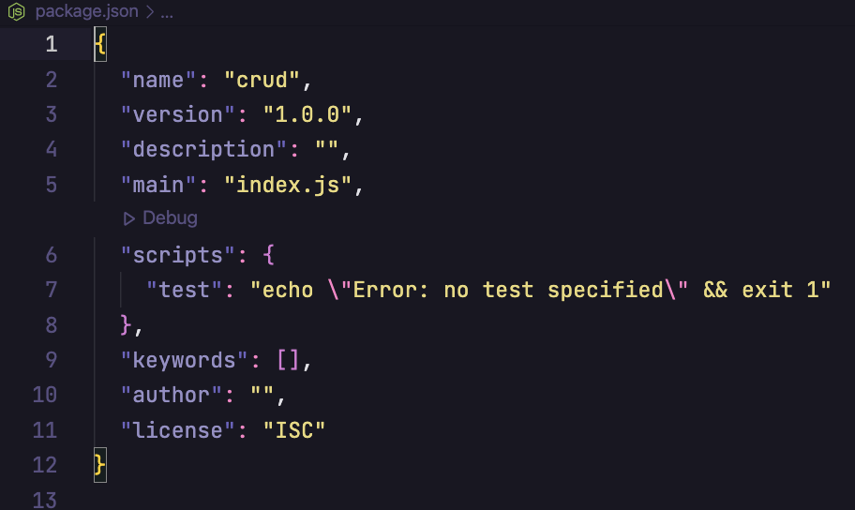The image size is (855, 510).
Task: Click the Node.js file icon in breadcrumb
Action: pyautogui.click(x=16, y=11)
